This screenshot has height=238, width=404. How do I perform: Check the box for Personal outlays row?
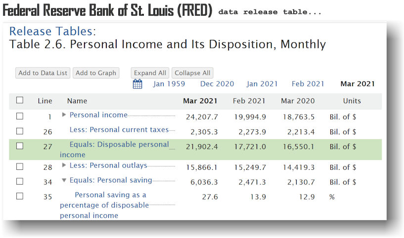tap(20, 166)
